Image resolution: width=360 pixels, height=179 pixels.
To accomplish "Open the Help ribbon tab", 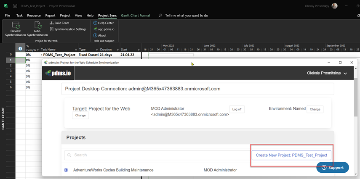I will tap(90, 16).
